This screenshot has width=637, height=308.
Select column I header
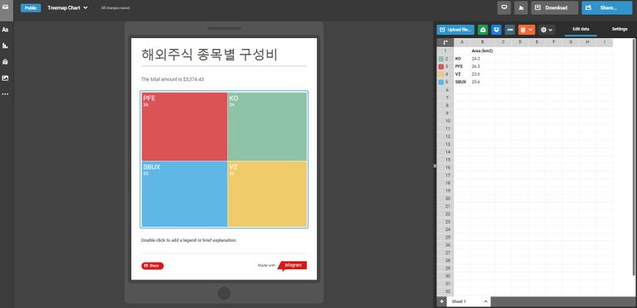pyautogui.click(x=605, y=42)
